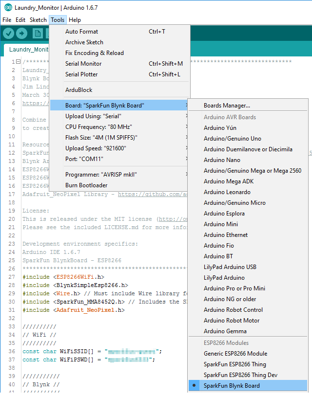Open the Help menu
The image size is (312, 395).
coord(75,20)
